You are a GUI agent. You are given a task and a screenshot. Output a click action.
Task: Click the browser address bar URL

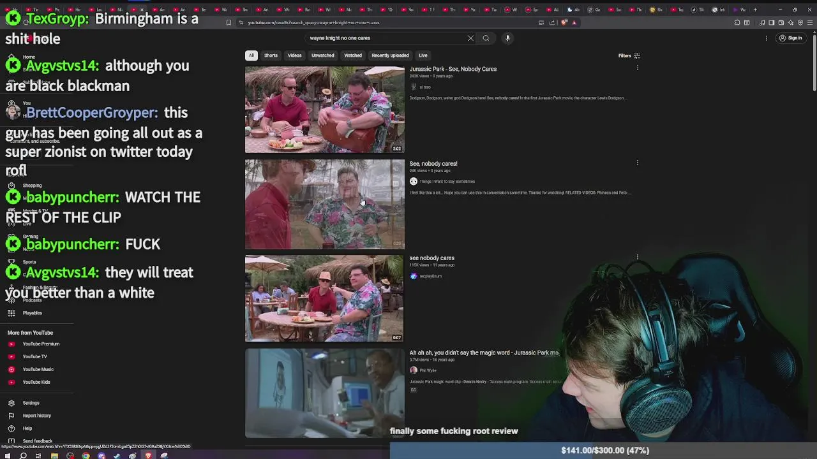pos(313,23)
